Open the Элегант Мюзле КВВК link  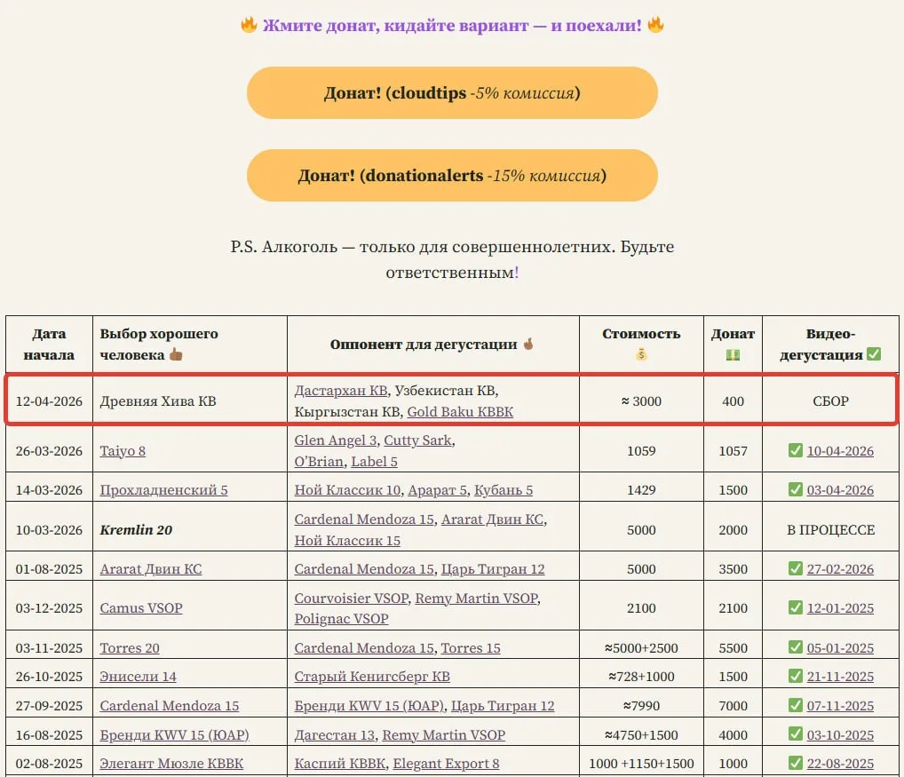click(x=171, y=763)
